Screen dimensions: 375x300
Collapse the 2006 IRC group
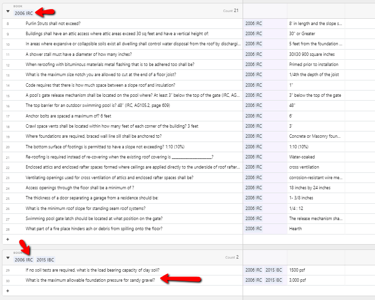[x=8, y=11]
